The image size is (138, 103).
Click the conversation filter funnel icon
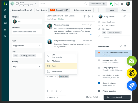[x=85, y=16]
